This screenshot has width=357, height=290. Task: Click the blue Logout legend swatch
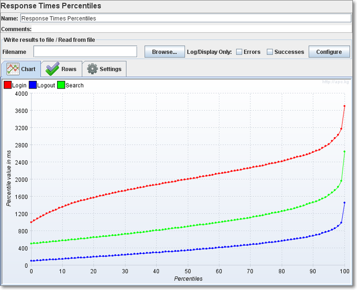tap(32, 85)
